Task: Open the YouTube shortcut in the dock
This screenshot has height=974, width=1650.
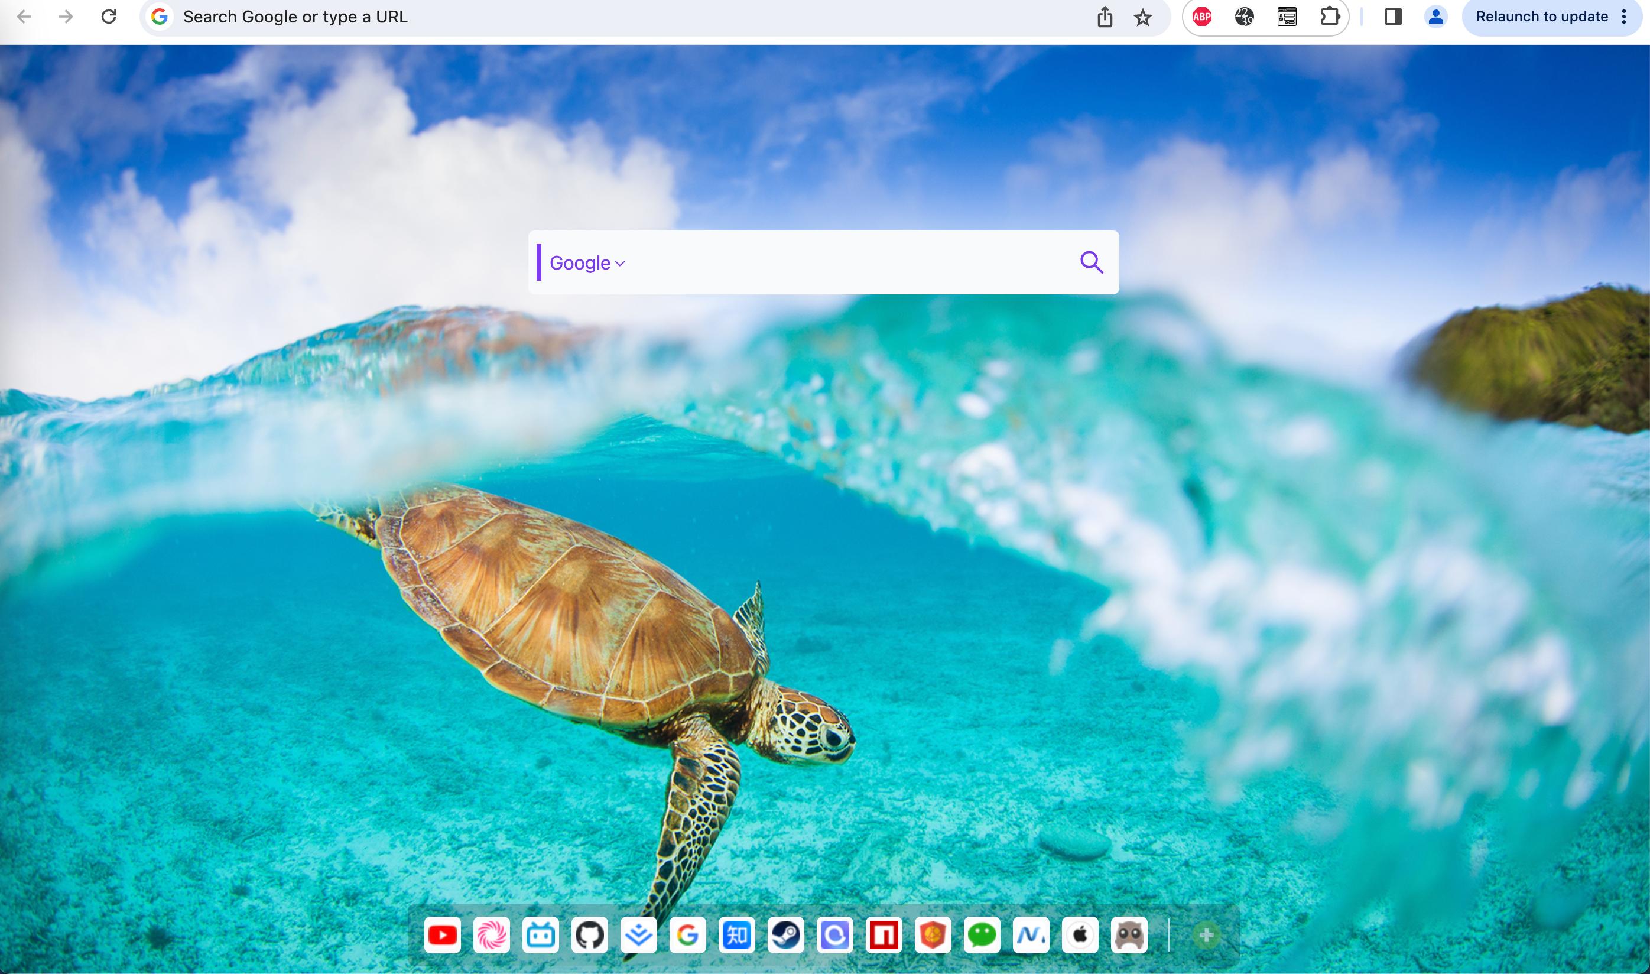Action: pos(442,934)
